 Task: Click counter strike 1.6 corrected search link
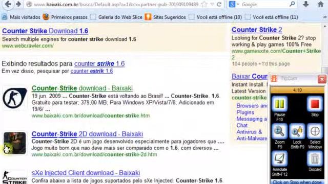99,63
